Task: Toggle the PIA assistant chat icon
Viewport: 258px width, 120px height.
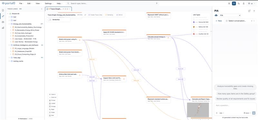Action: 234,4
